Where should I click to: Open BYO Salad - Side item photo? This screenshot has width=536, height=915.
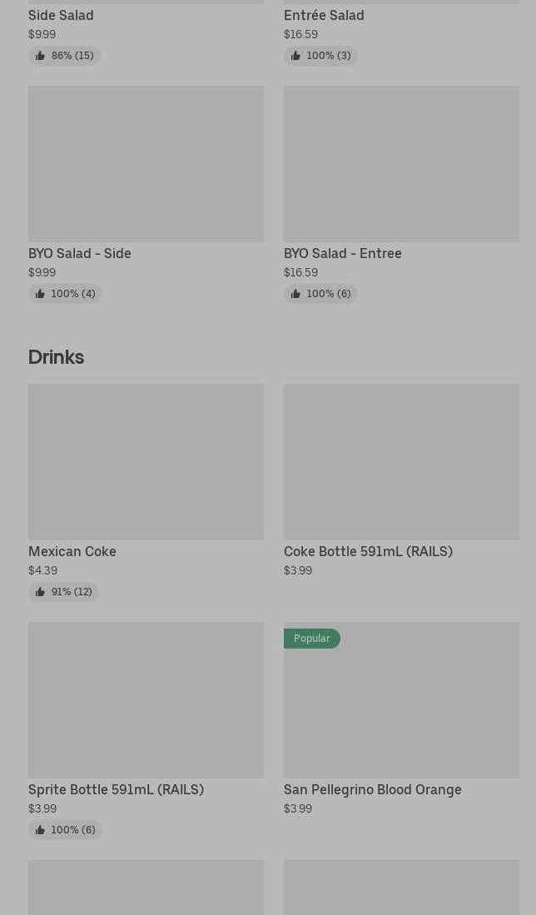coord(146,164)
